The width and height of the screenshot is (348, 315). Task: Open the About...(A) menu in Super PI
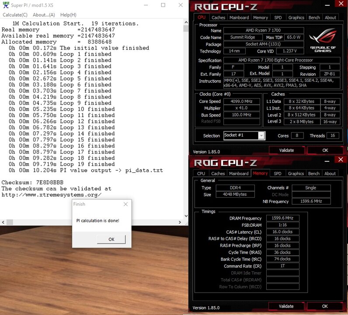(44, 15)
